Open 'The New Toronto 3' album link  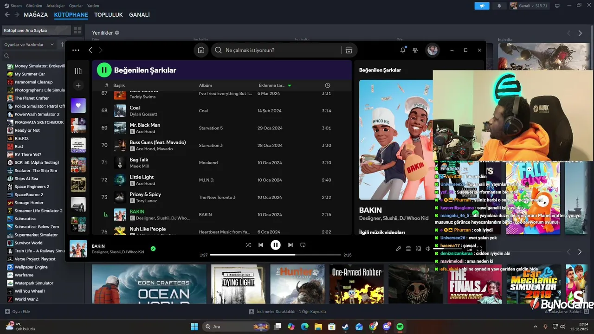(x=217, y=197)
